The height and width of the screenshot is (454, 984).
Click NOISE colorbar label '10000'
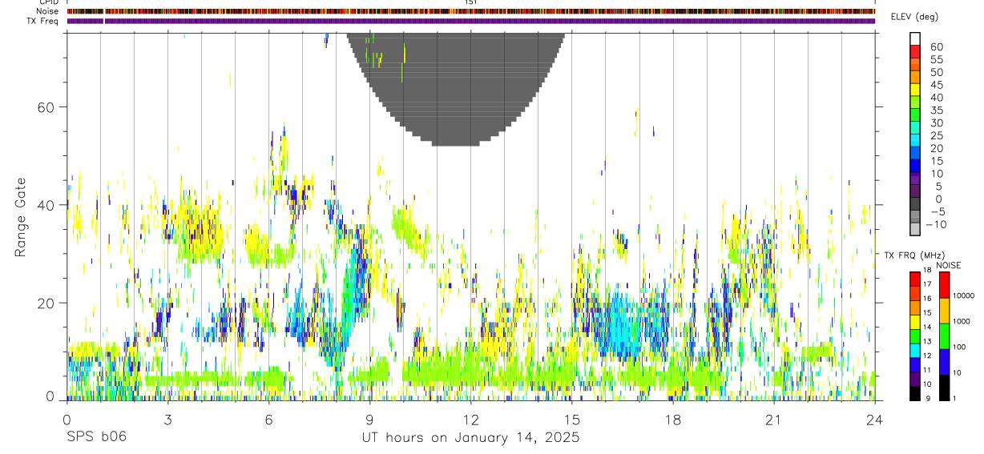962,296
